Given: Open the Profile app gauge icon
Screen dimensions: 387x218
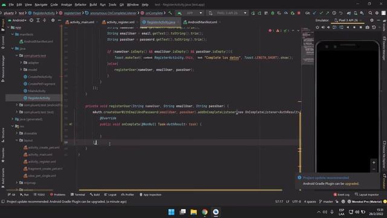Looking at the screenshot, I should coord(285,13).
